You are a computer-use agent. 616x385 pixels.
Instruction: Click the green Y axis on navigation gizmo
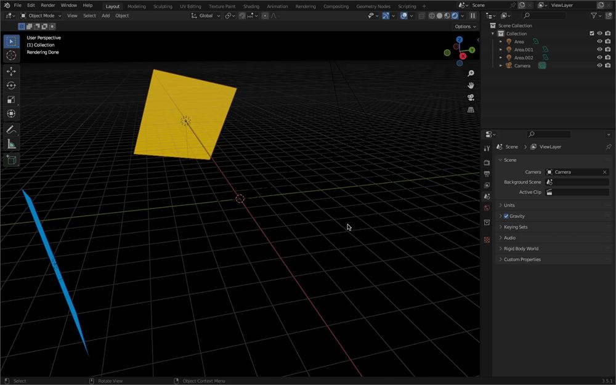tap(472, 50)
